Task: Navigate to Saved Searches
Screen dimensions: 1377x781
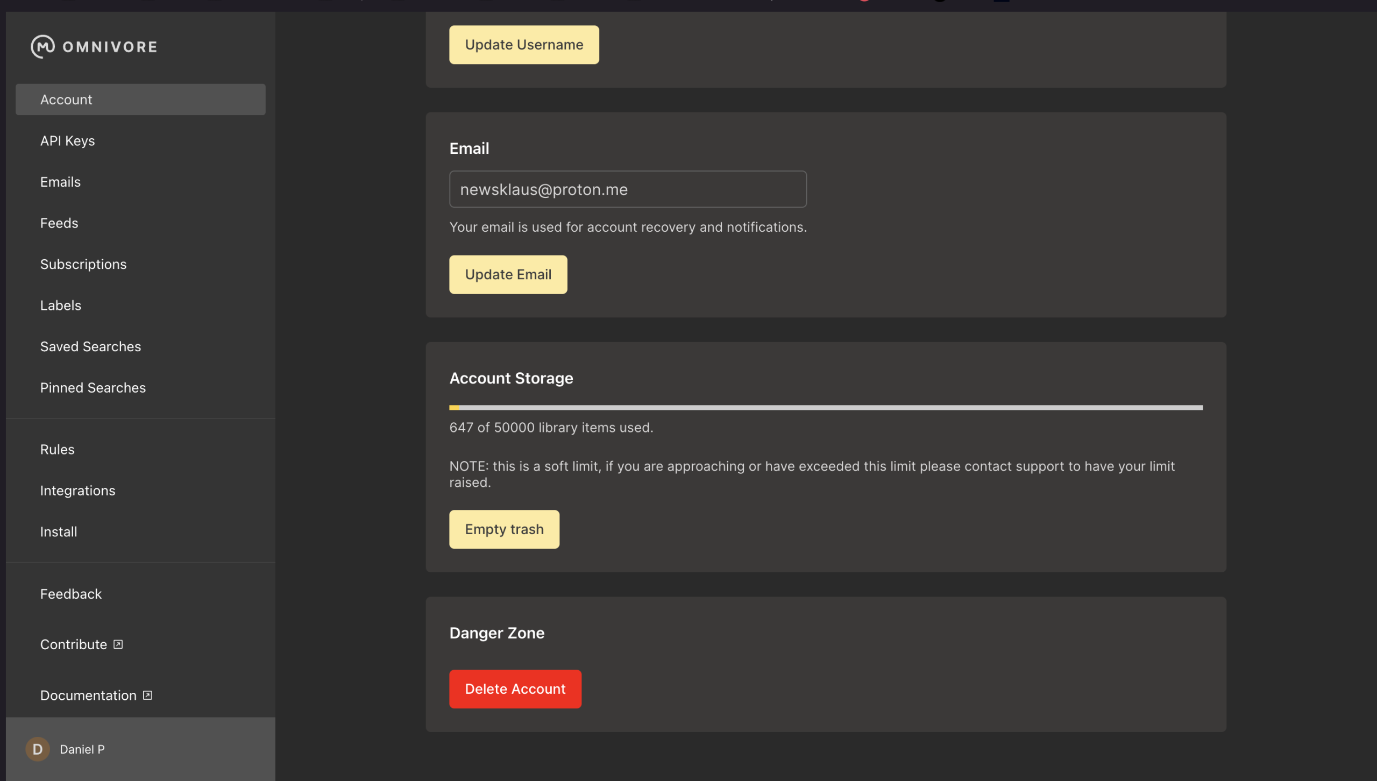Action: tap(90, 346)
